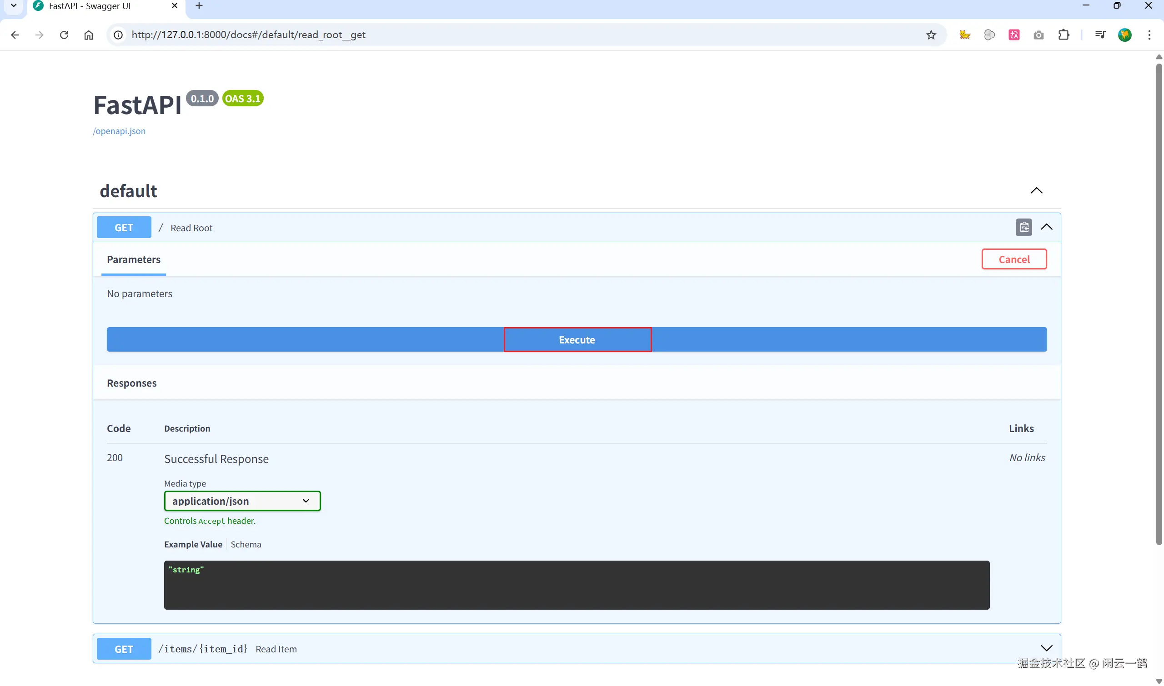The image size is (1164, 686).
Task: Open the /openapi.json link
Action: coord(119,131)
